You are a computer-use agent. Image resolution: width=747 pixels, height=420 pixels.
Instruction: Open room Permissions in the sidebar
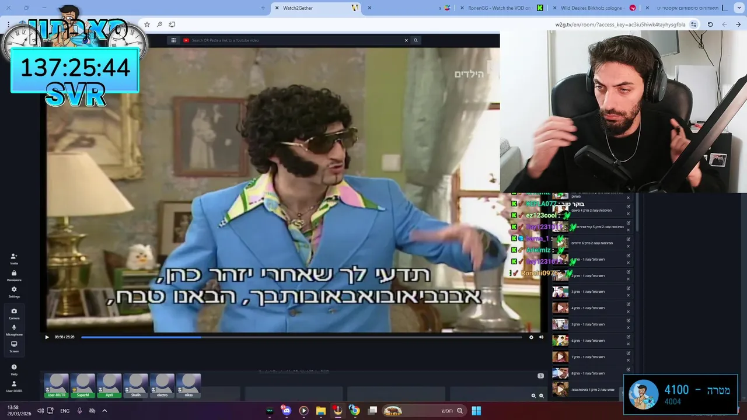14,275
